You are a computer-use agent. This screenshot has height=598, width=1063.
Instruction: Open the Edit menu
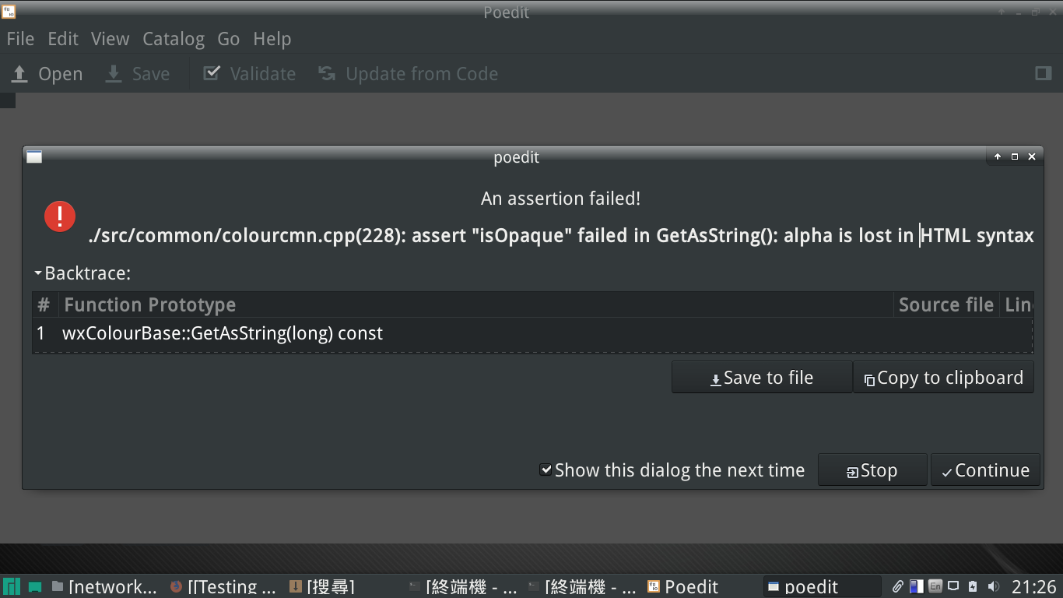pyautogui.click(x=63, y=39)
